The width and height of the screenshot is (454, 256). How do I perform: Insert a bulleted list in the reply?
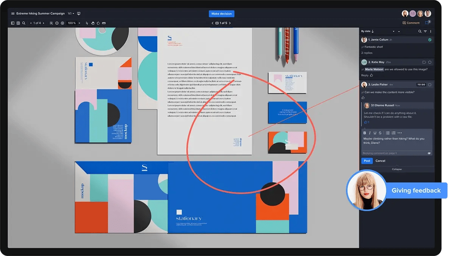[x=387, y=133]
